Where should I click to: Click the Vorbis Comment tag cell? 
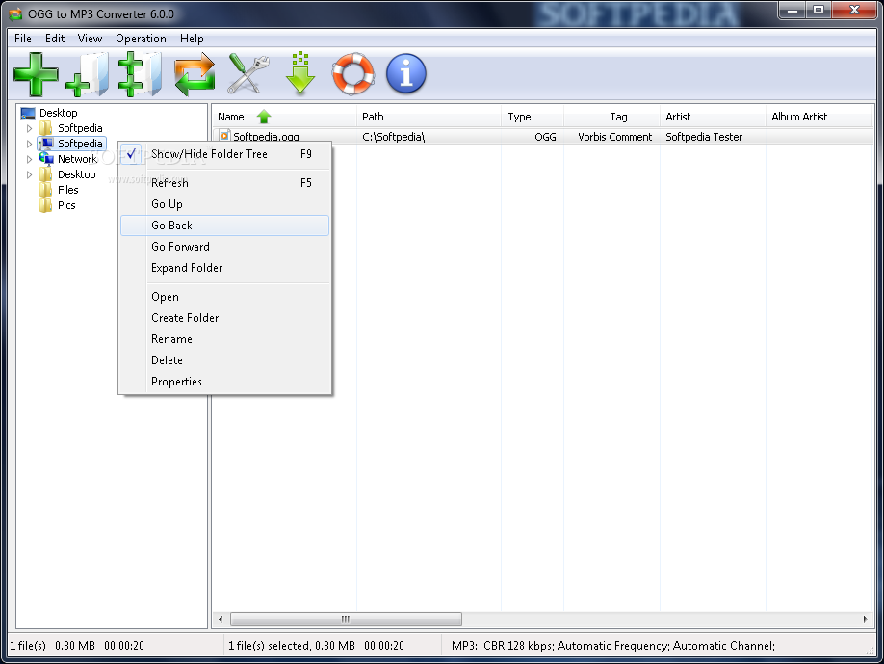(x=614, y=137)
